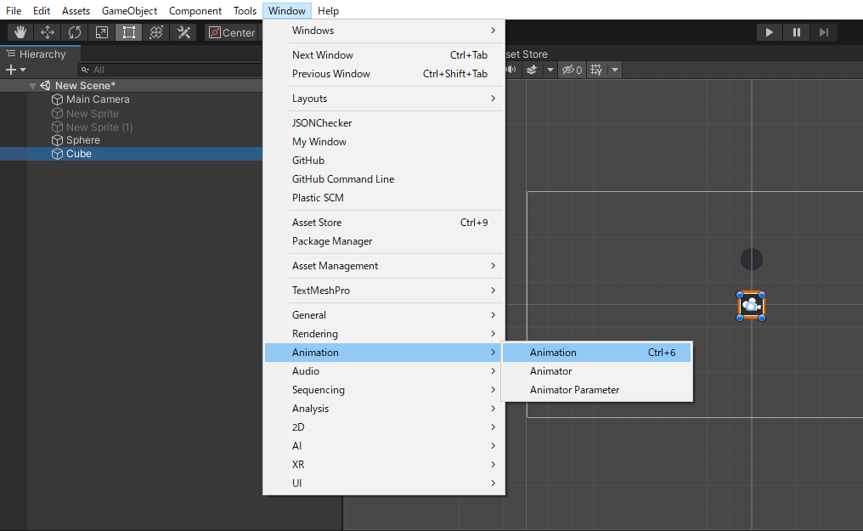Close the Window menu in menu bar
The image size is (863, 531).
287,11
